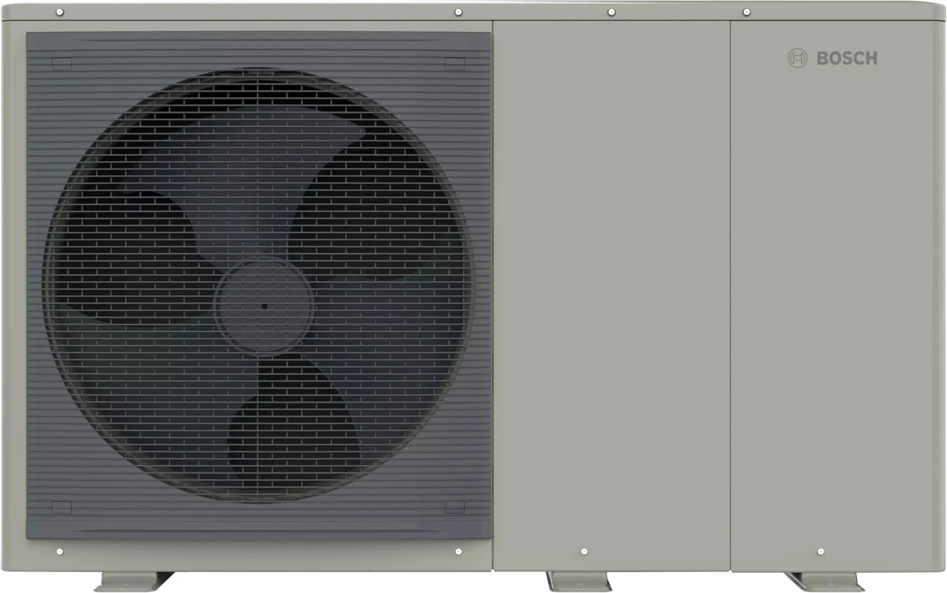This screenshot has height=593, width=947.
Task: Click the bottom-left corner screw below the grille
Action: click(x=60, y=551)
